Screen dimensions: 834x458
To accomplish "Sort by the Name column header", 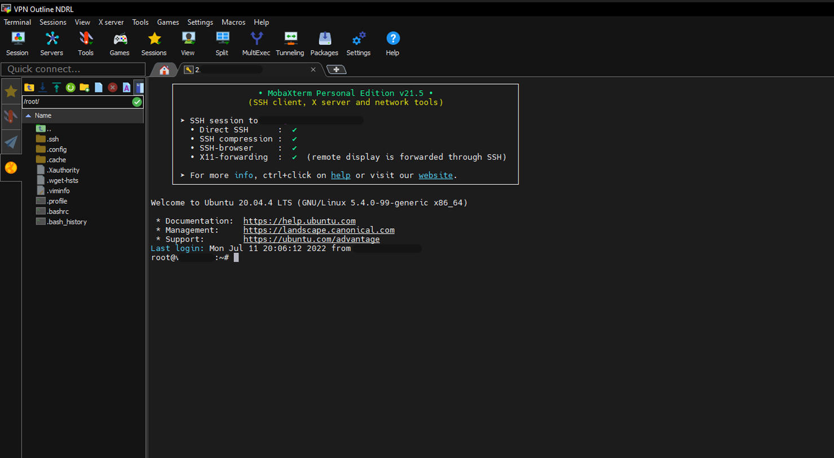I will coord(83,115).
